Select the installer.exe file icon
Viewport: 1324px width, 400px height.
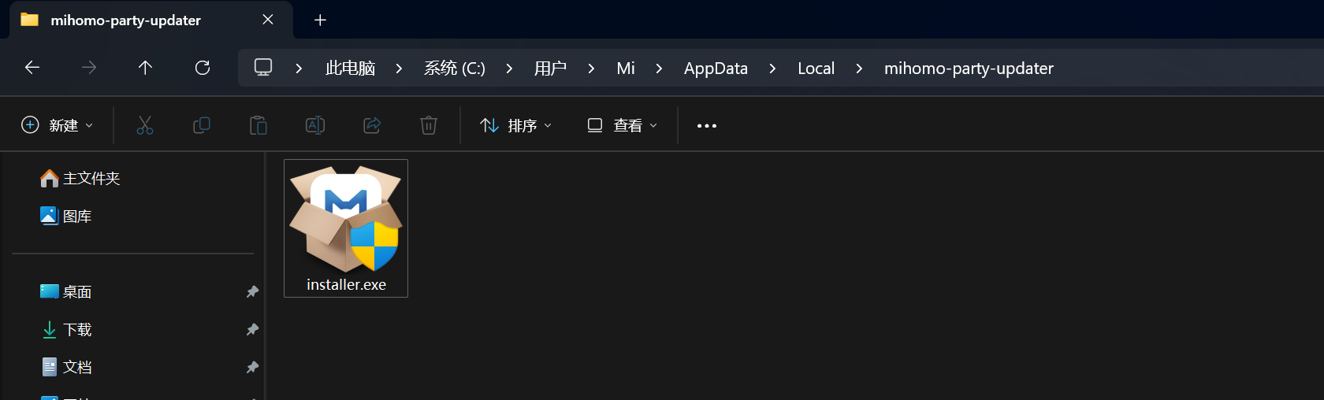(346, 218)
